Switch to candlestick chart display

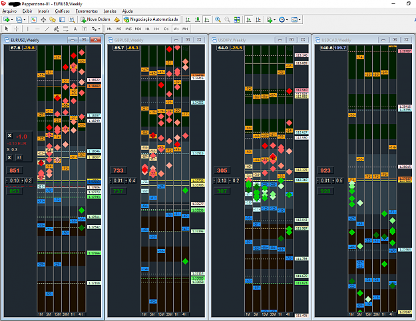click(198, 20)
